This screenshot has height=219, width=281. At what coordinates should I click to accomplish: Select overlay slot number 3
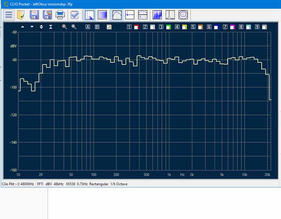pyautogui.click(x=161, y=27)
